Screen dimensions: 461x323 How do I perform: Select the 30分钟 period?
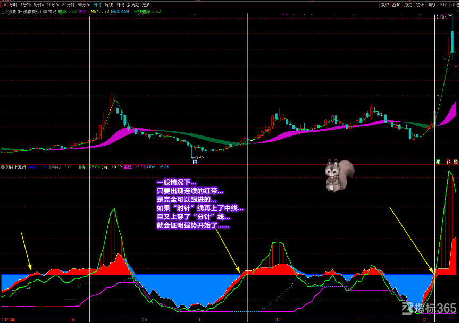tap(69, 5)
